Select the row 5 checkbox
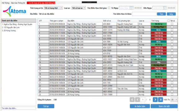This screenshot has height=111, width=179. coord(172,36)
